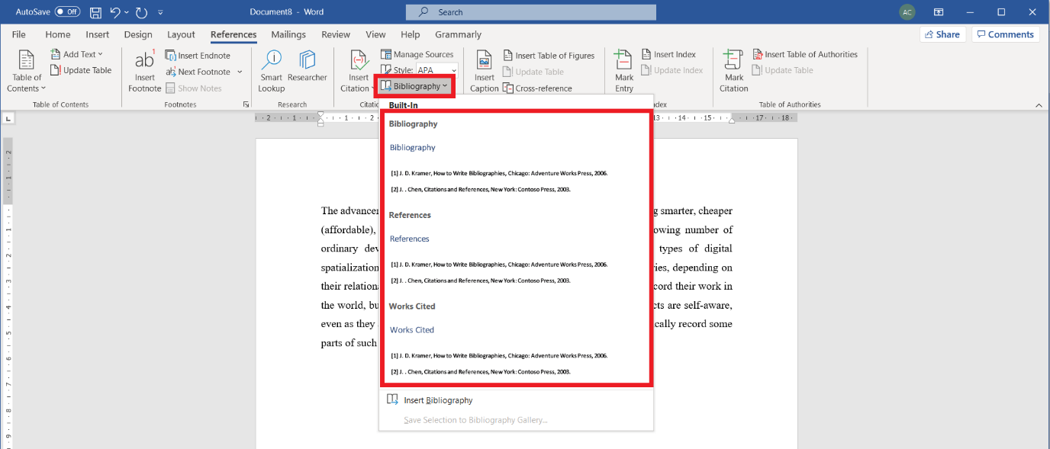
Task: Switch to the Mailings tab
Action: [x=288, y=34]
